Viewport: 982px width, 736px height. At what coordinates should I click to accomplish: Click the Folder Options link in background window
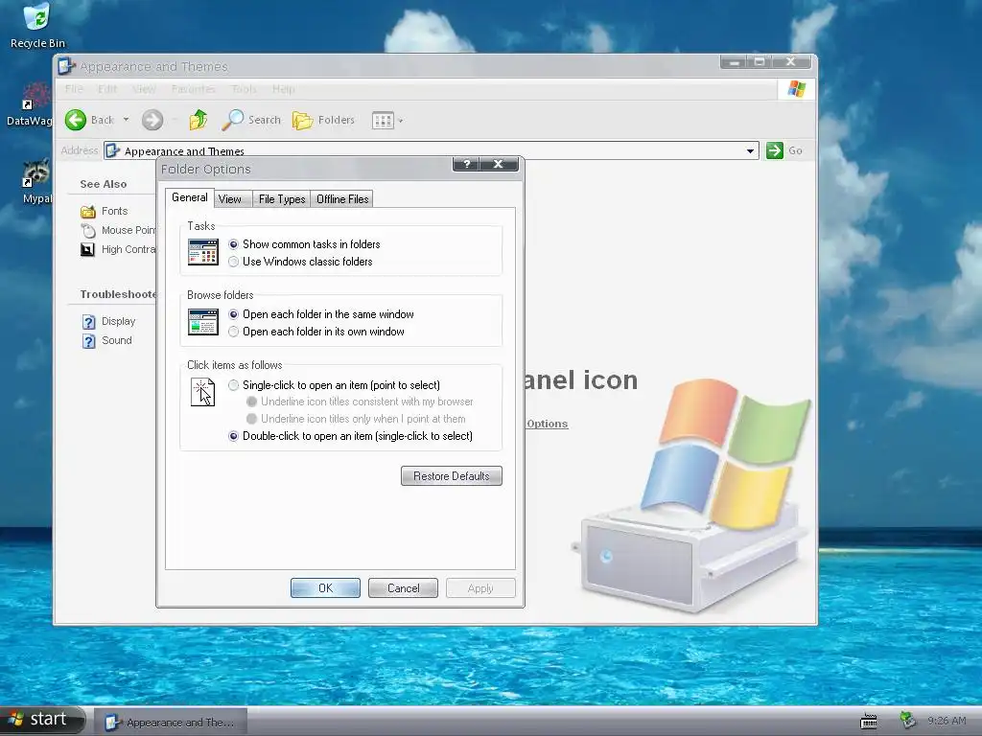point(548,424)
